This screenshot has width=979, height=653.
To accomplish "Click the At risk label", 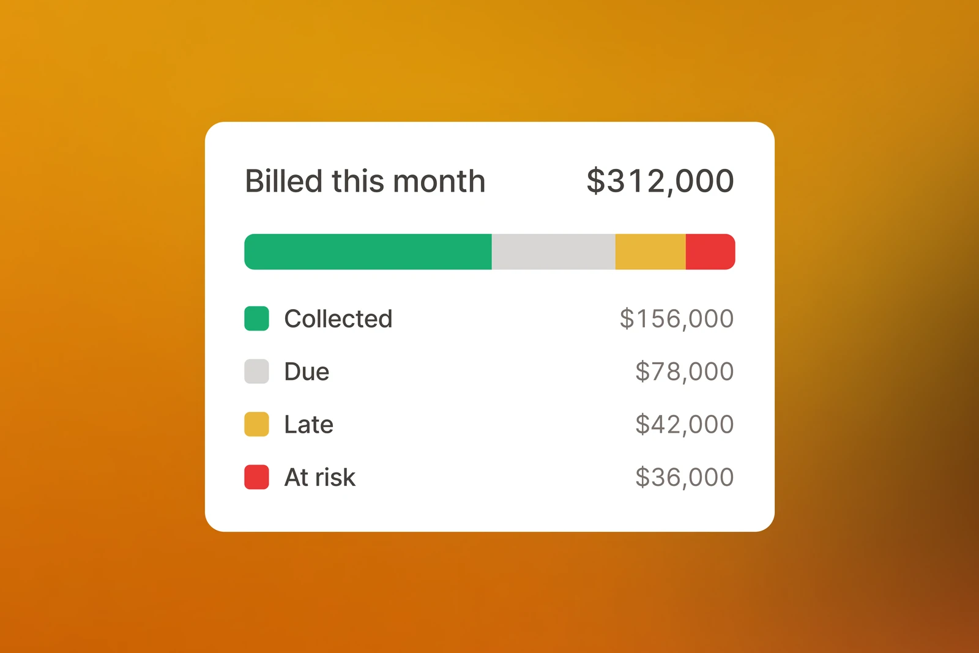I will tap(320, 477).
